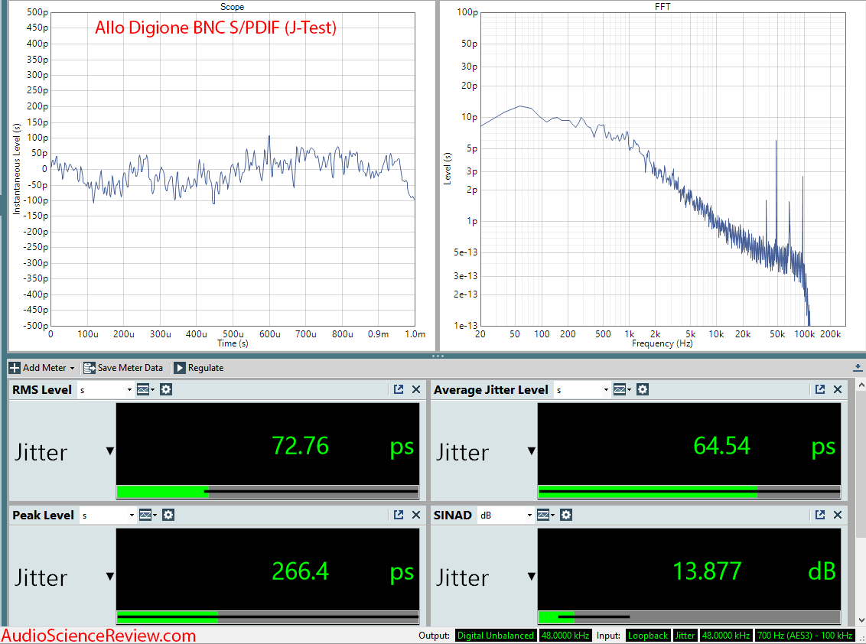
Task: Pop out the RMS Level meter
Action: point(399,390)
